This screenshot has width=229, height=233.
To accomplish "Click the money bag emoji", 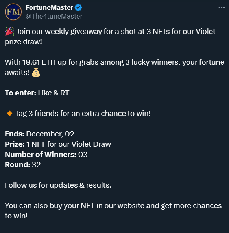I will [36, 73].
